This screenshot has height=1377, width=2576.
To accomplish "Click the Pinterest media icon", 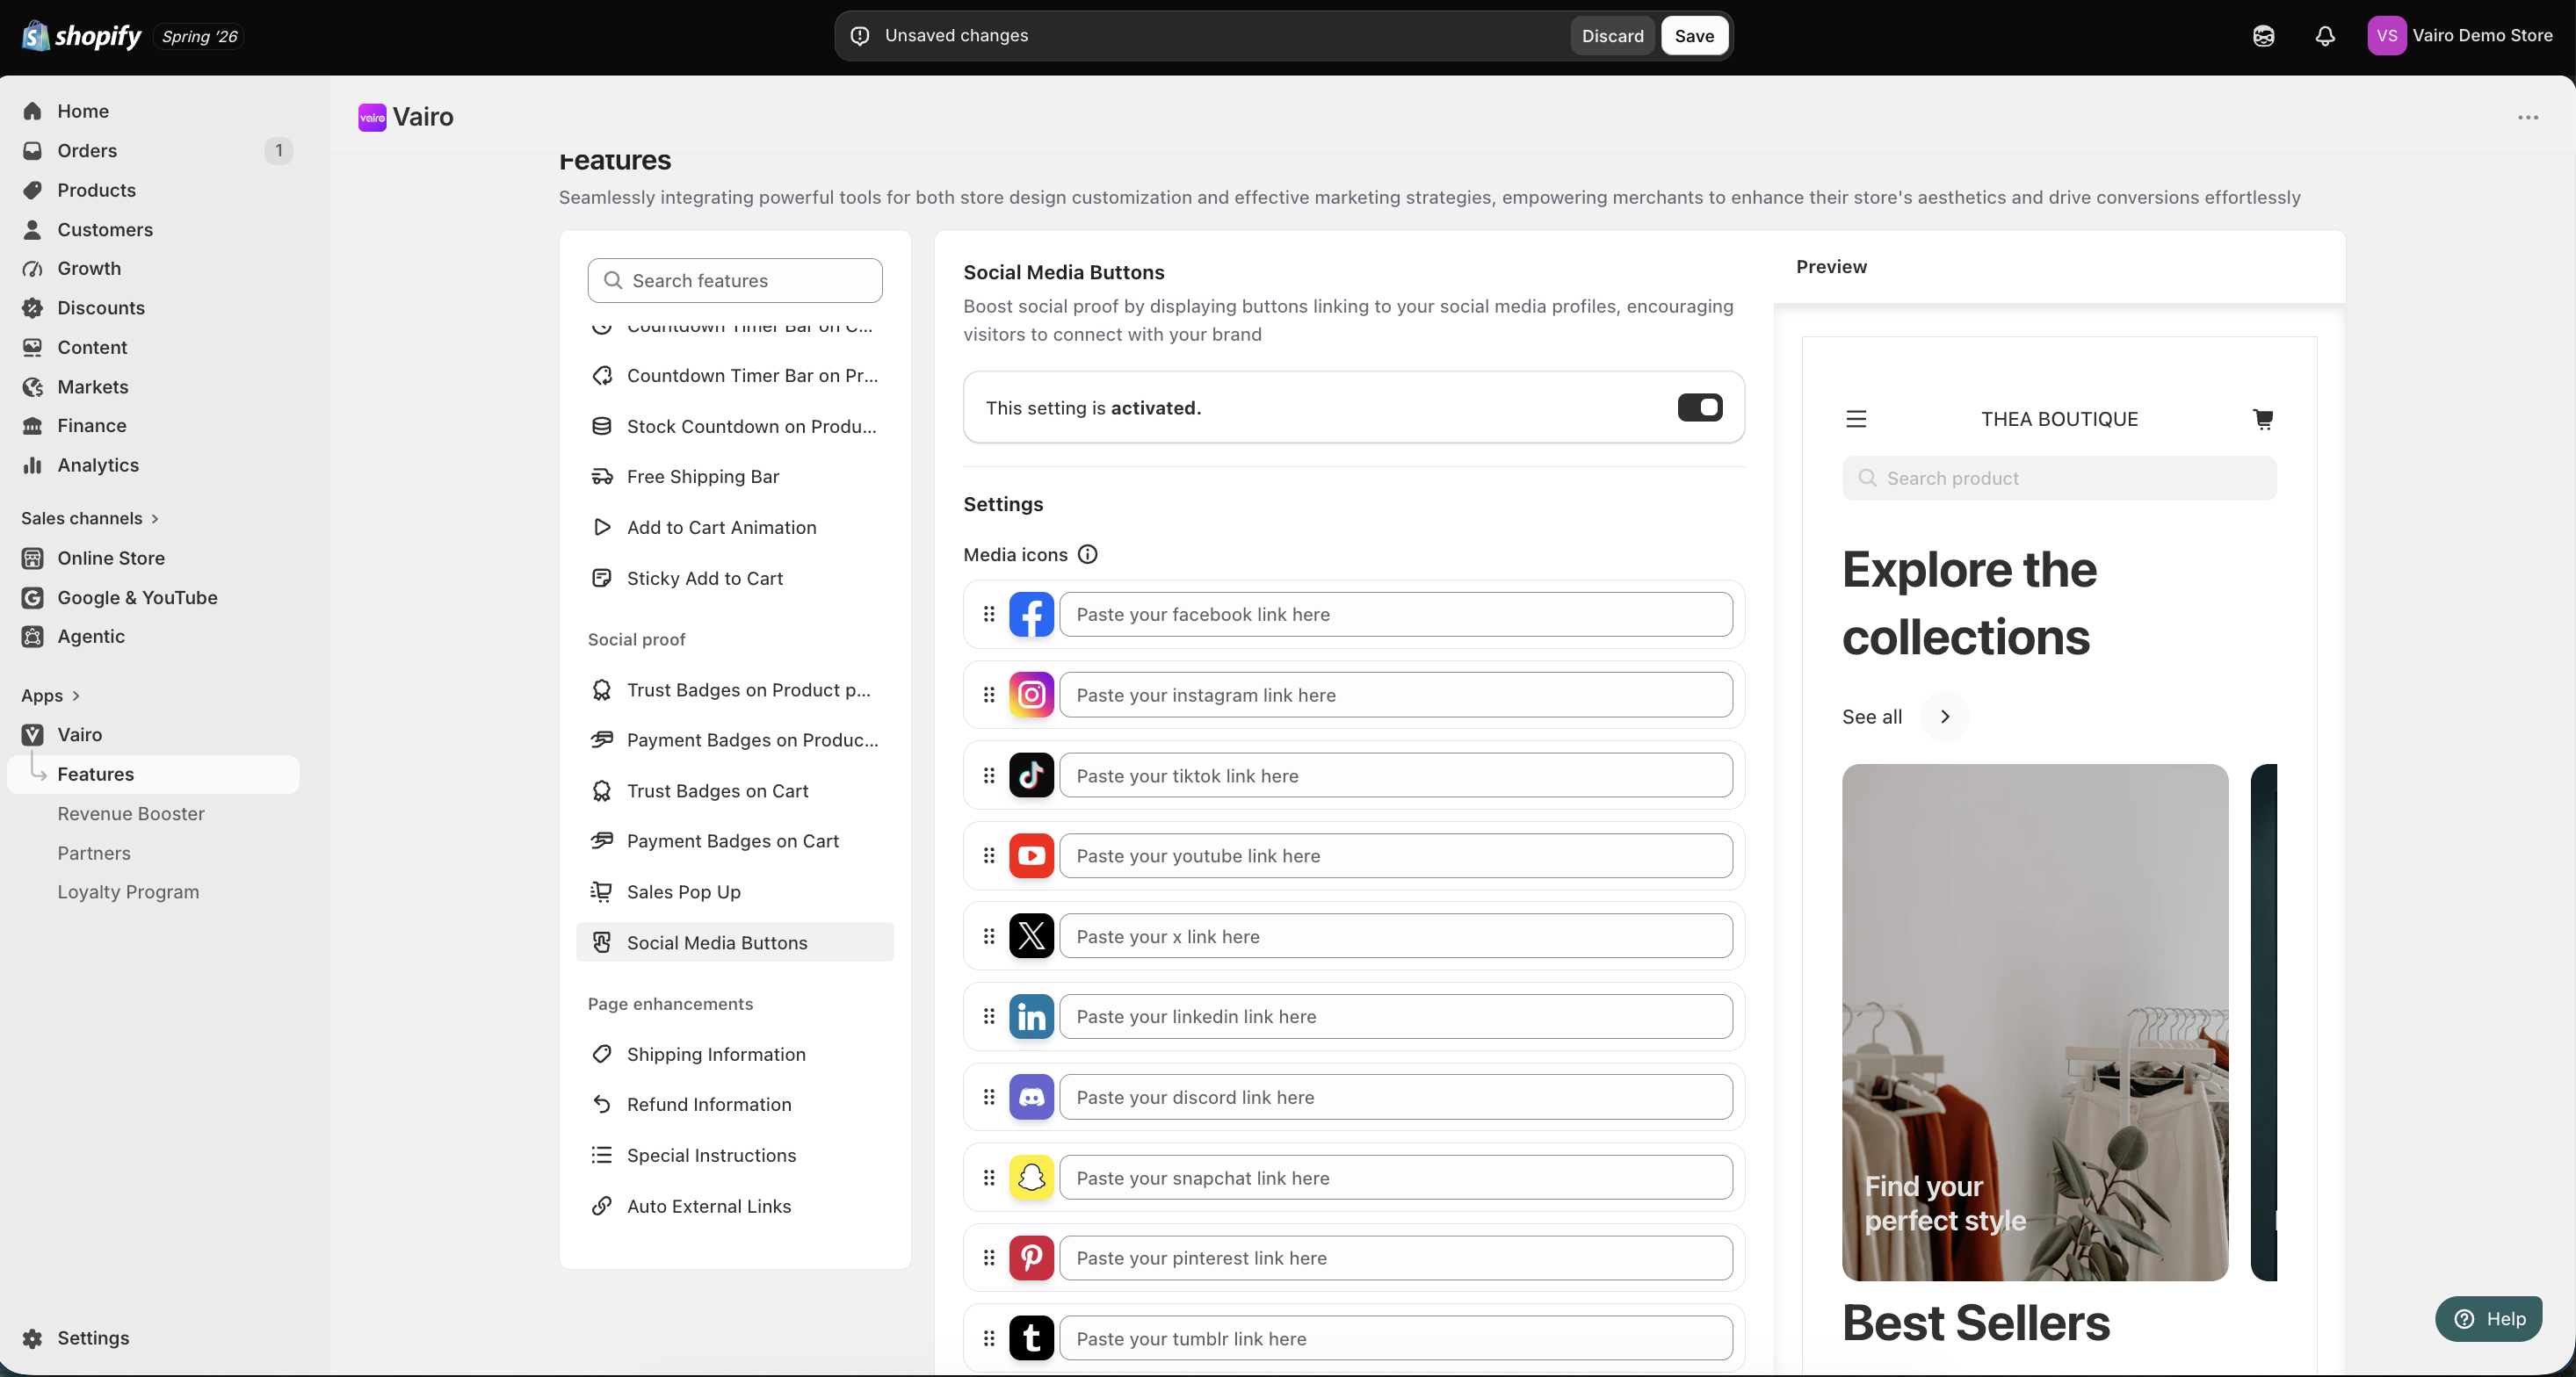I will [x=1031, y=1258].
